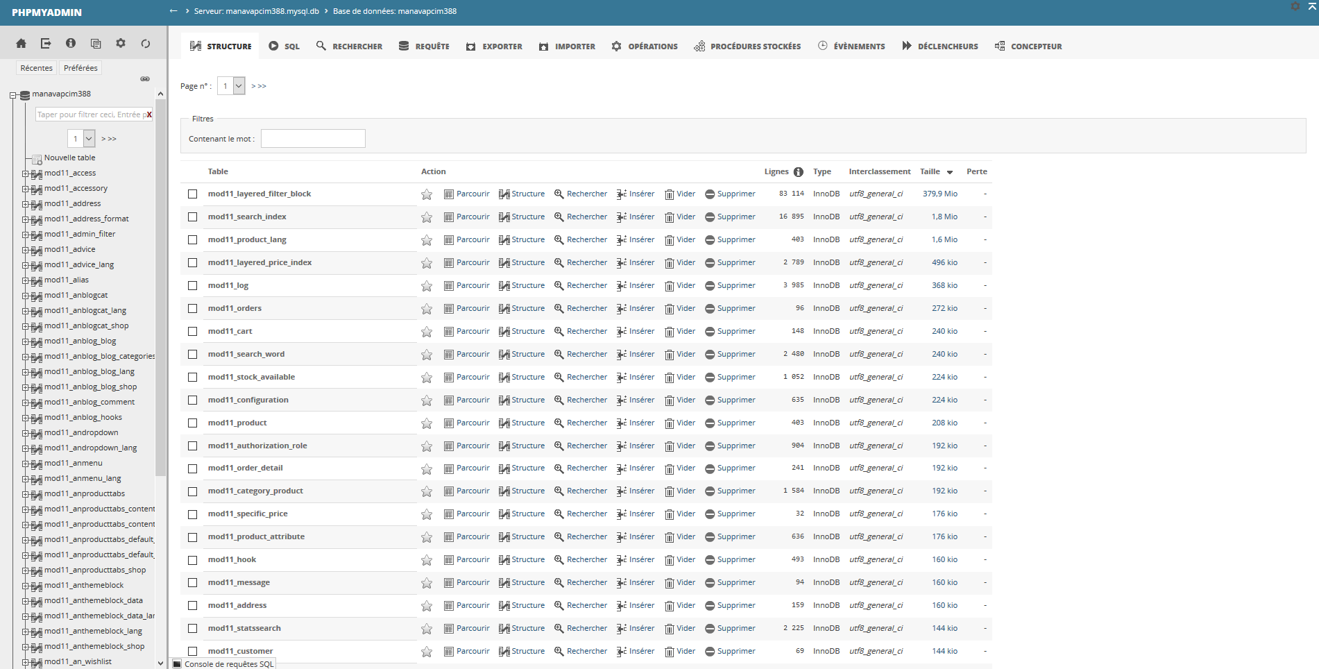The height and width of the screenshot is (669, 1319).
Task: Click the reload navigation panel icon
Action: click(146, 44)
